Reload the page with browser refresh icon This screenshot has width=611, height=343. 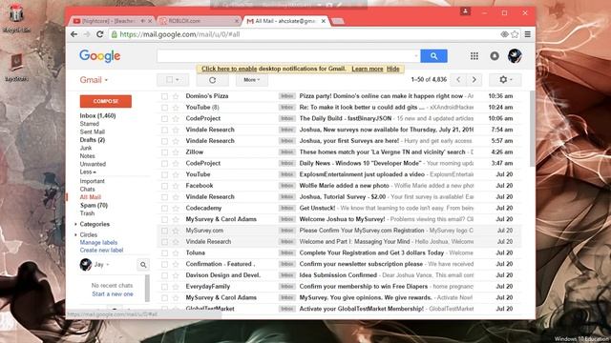click(x=99, y=34)
